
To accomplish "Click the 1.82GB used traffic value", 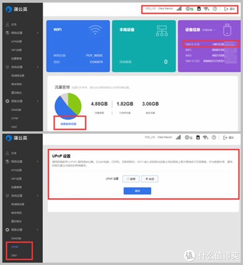I will 125,104.
